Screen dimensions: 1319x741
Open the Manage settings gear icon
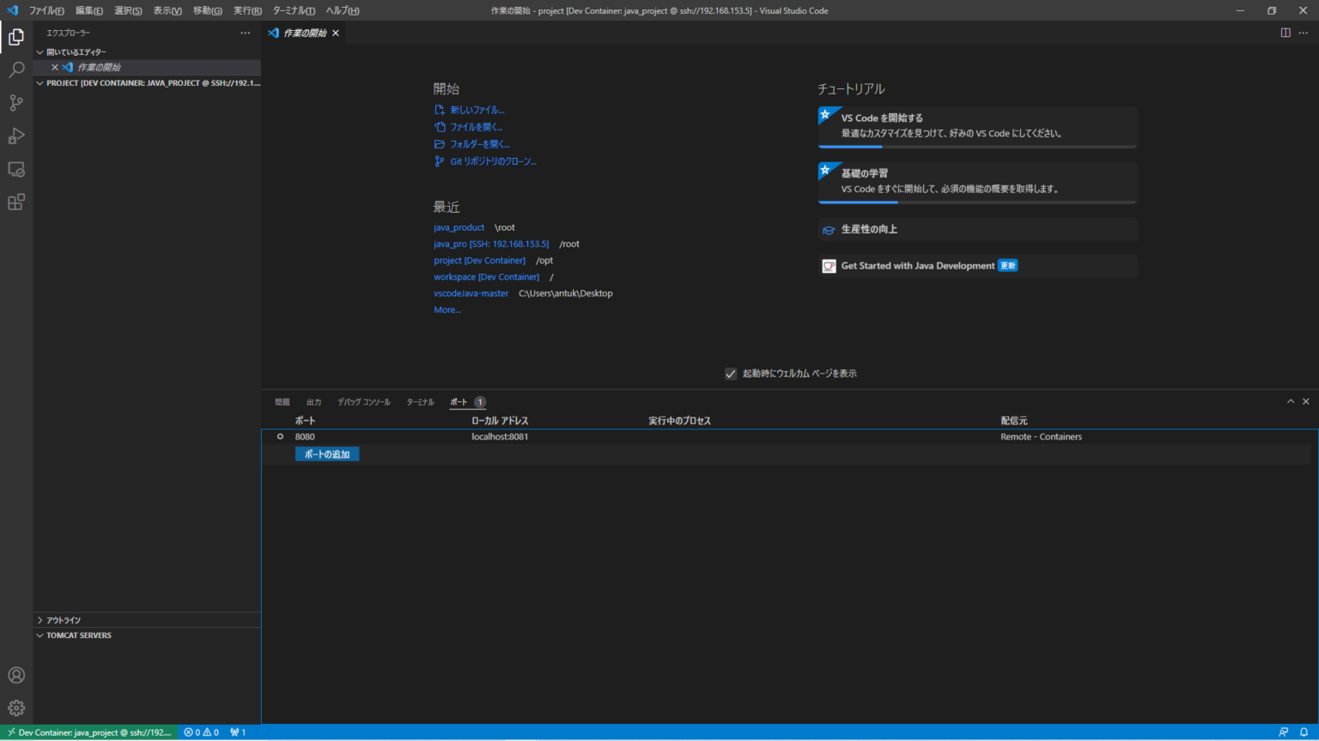click(16, 707)
